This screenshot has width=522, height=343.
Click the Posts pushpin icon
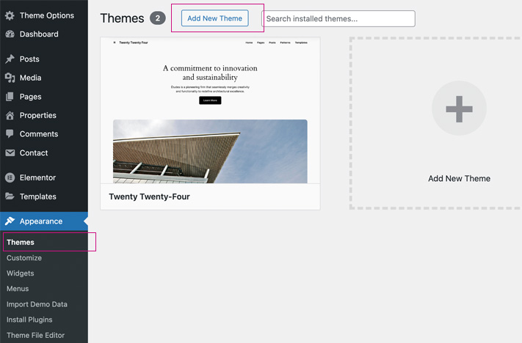[x=10, y=59]
